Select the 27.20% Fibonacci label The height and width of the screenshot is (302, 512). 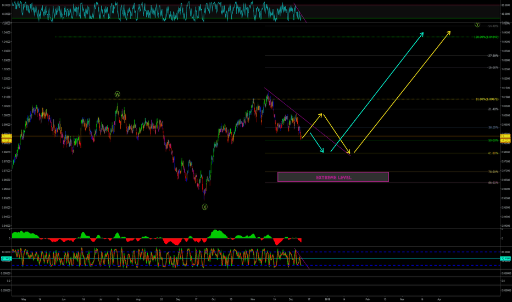[493, 56]
